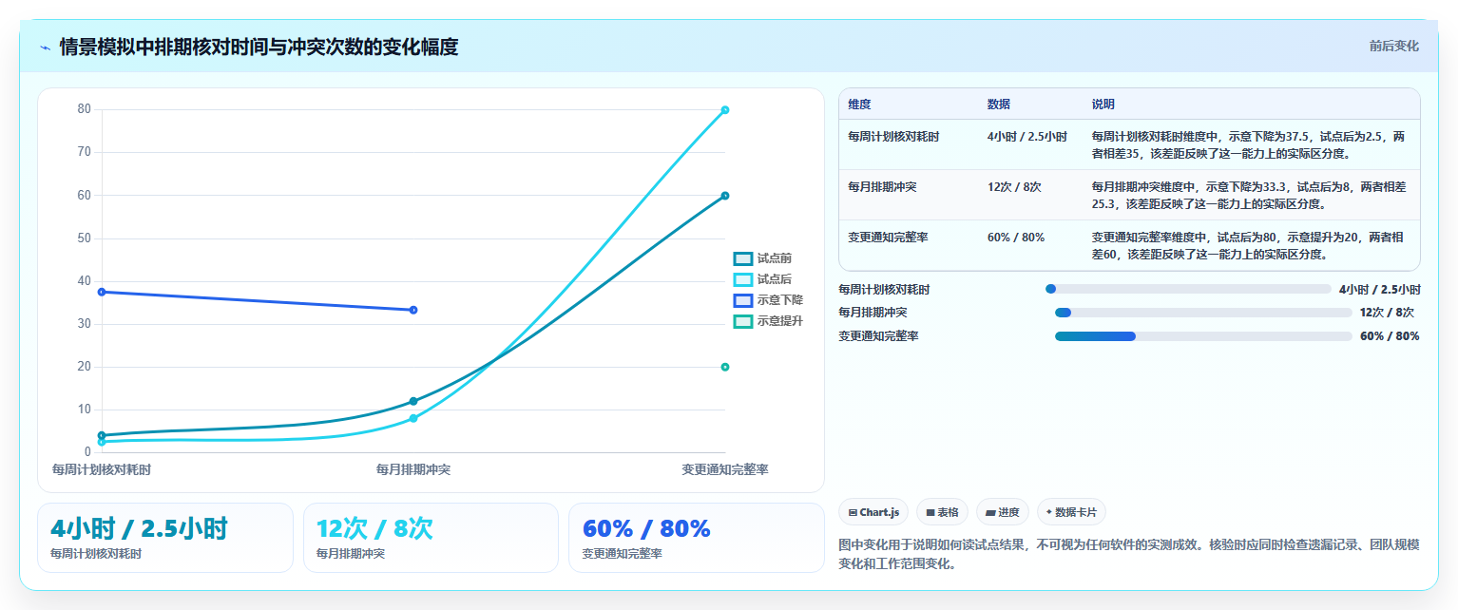Toggle 示意下降 legend entry
The width and height of the screenshot is (1458, 610).
(768, 300)
